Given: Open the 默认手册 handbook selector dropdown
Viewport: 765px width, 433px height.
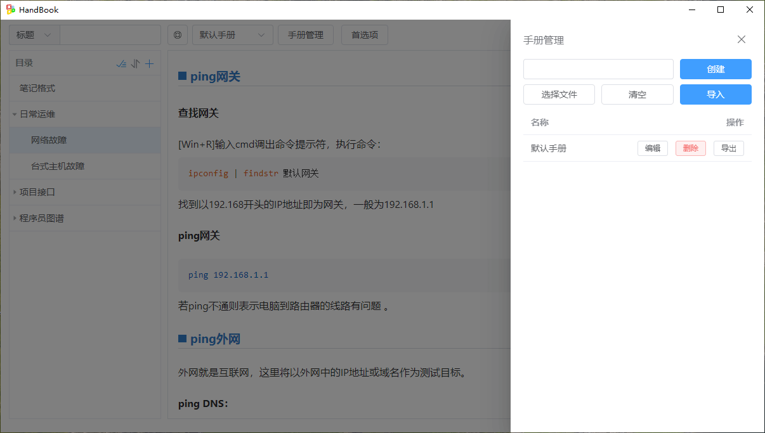Looking at the screenshot, I should [x=232, y=35].
